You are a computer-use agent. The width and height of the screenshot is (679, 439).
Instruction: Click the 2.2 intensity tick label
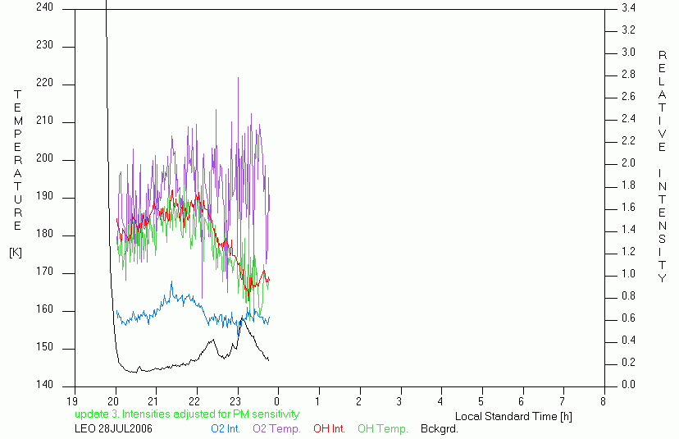[x=628, y=141]
